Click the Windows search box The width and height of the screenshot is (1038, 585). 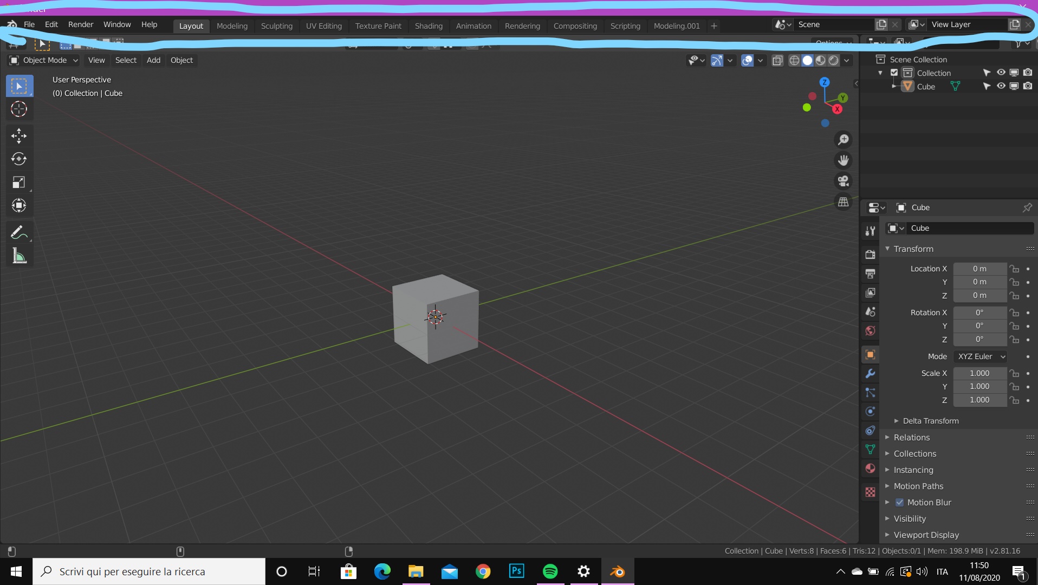pyautogui.click(x=149, y=571)
